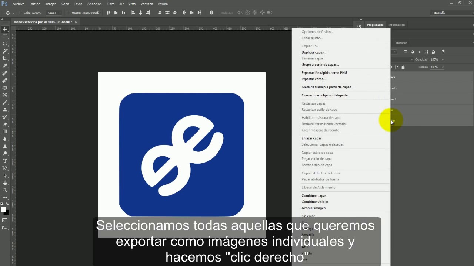The width and height of the screenshot is (474, 266).
Task: Select the Brush tool
Action: pos(5,102)
